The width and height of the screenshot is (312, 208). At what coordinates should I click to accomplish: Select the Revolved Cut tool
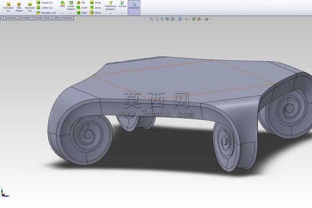pyautogui.click(x=30, y=7)
